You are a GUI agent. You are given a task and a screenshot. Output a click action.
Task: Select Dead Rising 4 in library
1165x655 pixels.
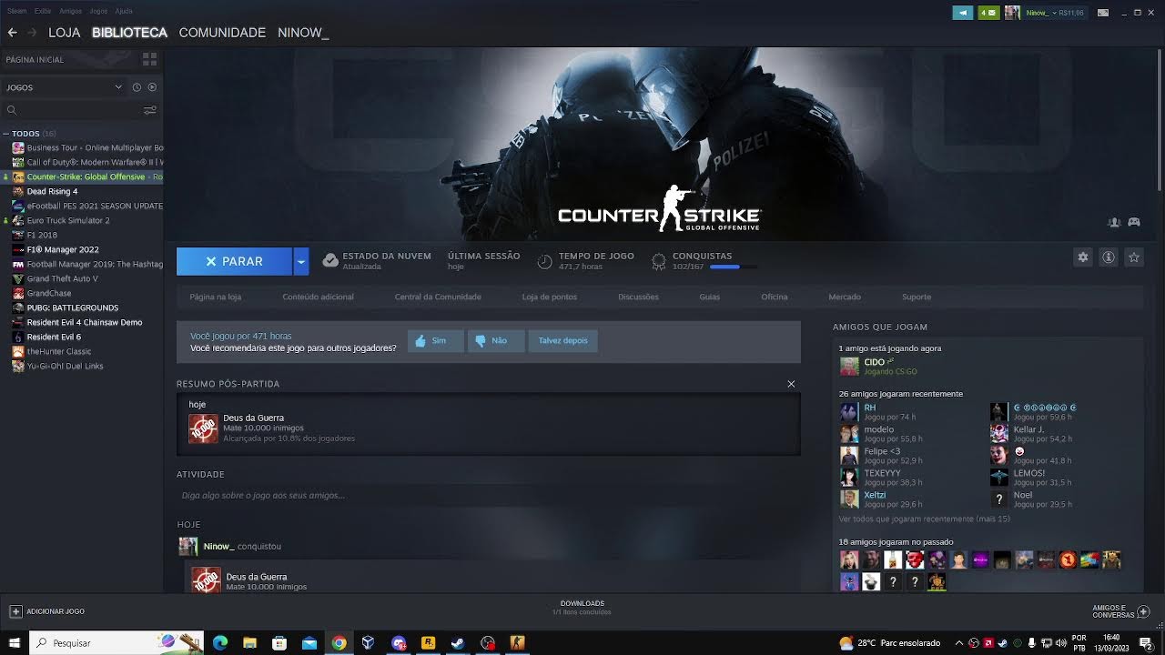[52, 192]
